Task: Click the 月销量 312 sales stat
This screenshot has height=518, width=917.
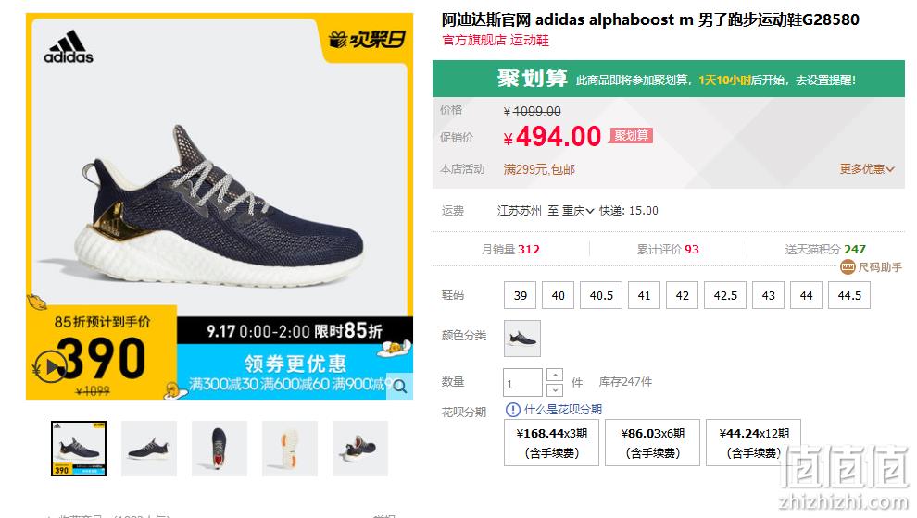Action: click(510, 250)
